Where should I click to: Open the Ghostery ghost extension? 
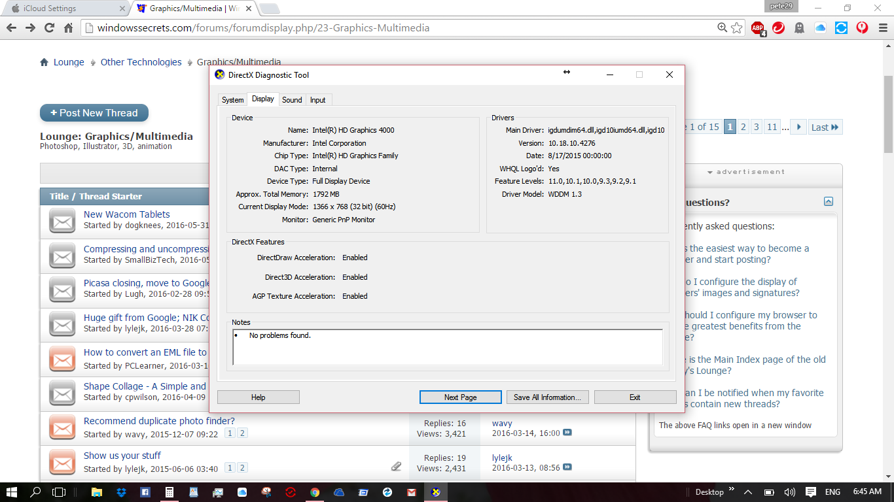(x=800, y=28)
